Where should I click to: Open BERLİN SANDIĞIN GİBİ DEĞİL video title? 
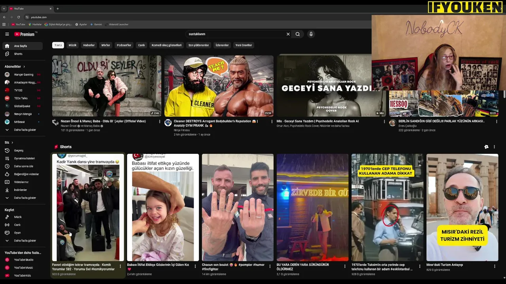click(x=442, y=121)
